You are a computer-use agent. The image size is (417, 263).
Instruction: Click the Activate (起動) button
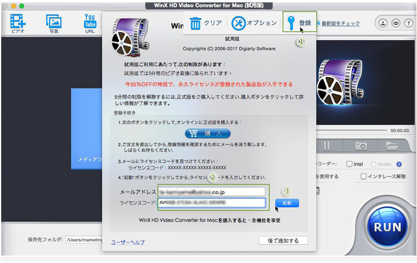(x=287, y=203)
